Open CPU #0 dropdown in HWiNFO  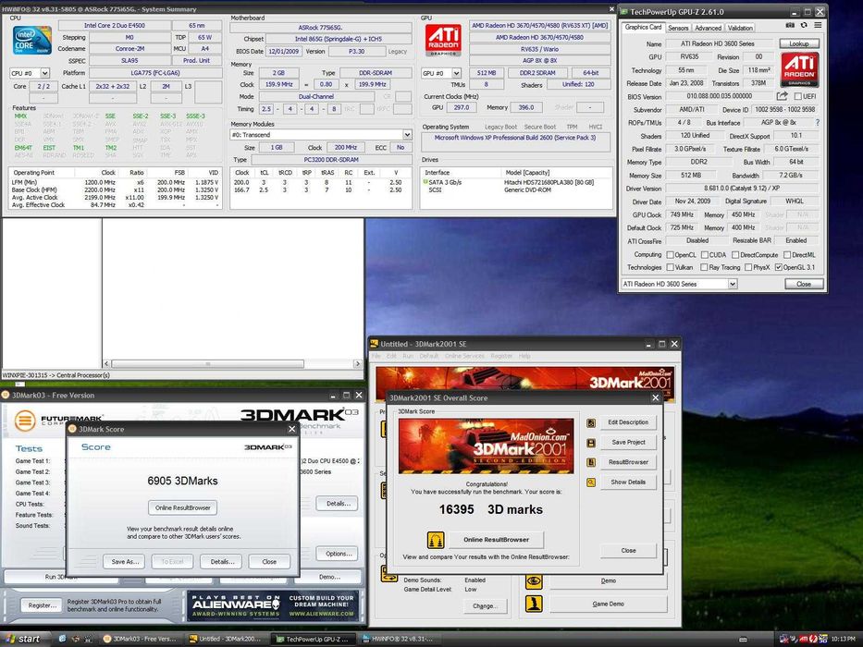pos(44,73)
